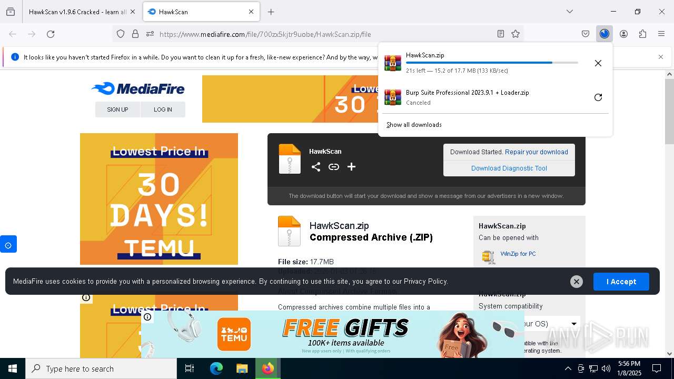Open the tracking protection shield icon
This screenshot has width=674, height=379.
tap(121, 34)
